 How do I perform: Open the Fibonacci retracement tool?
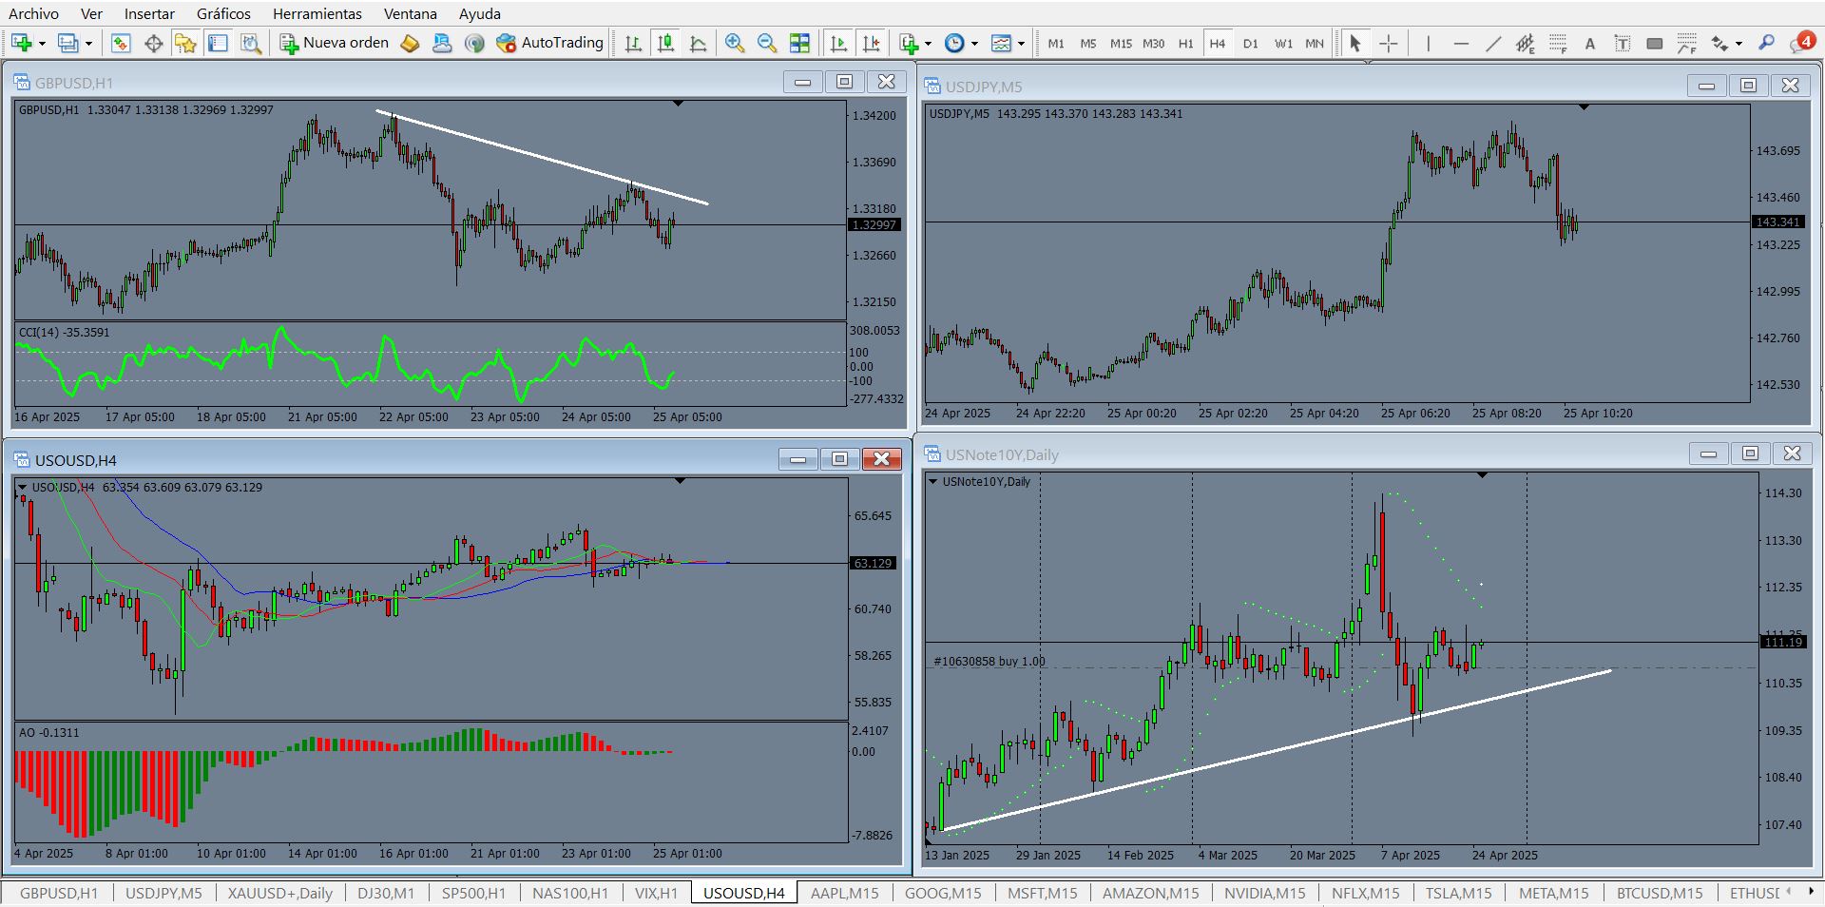(x=1557, y=43)
